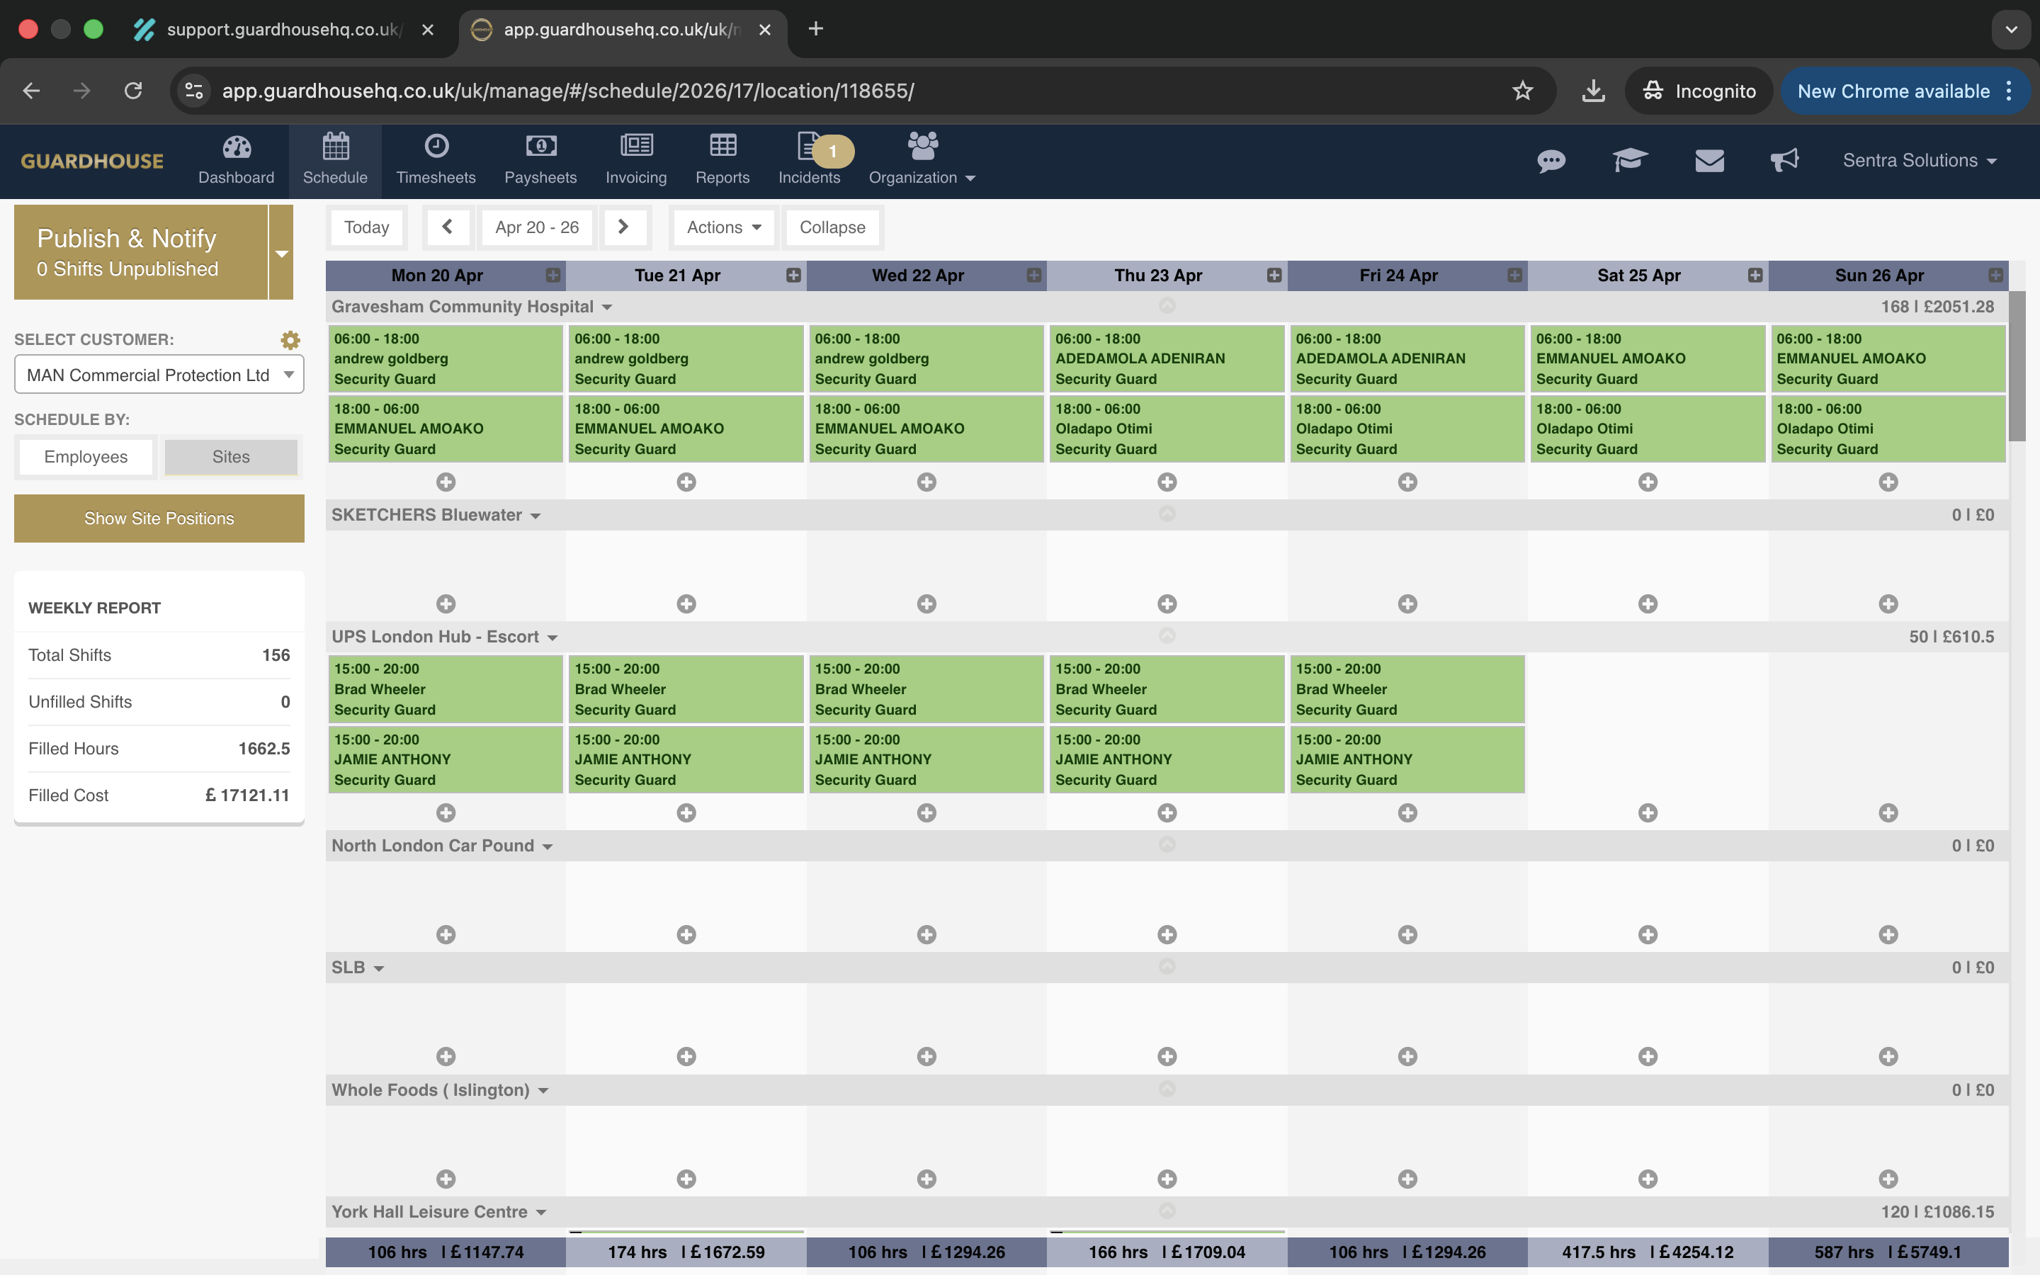Collapse Gravesham Community Hospital section toggle
Viewport: 2040px width, 1275px height.
(607, 308)
